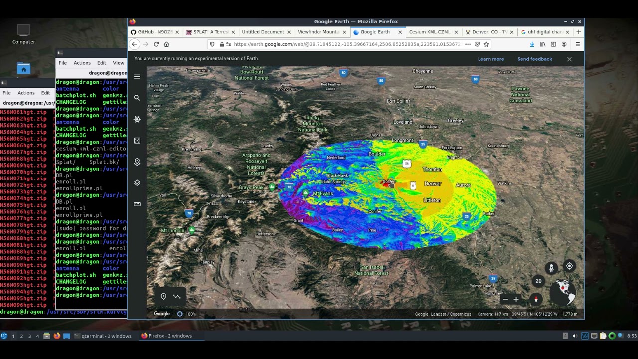Image resolution: width=638 pixels, height=359 pixels.
Task: Dismiss the experimental version banner
Action: [x=569, y=59]
